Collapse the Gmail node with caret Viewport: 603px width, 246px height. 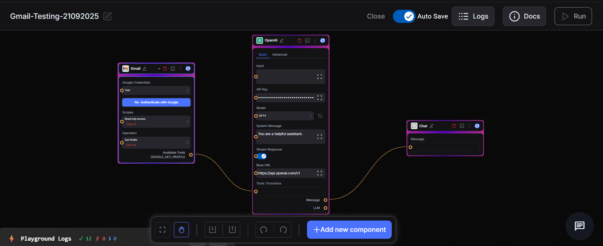pos(159,69)
